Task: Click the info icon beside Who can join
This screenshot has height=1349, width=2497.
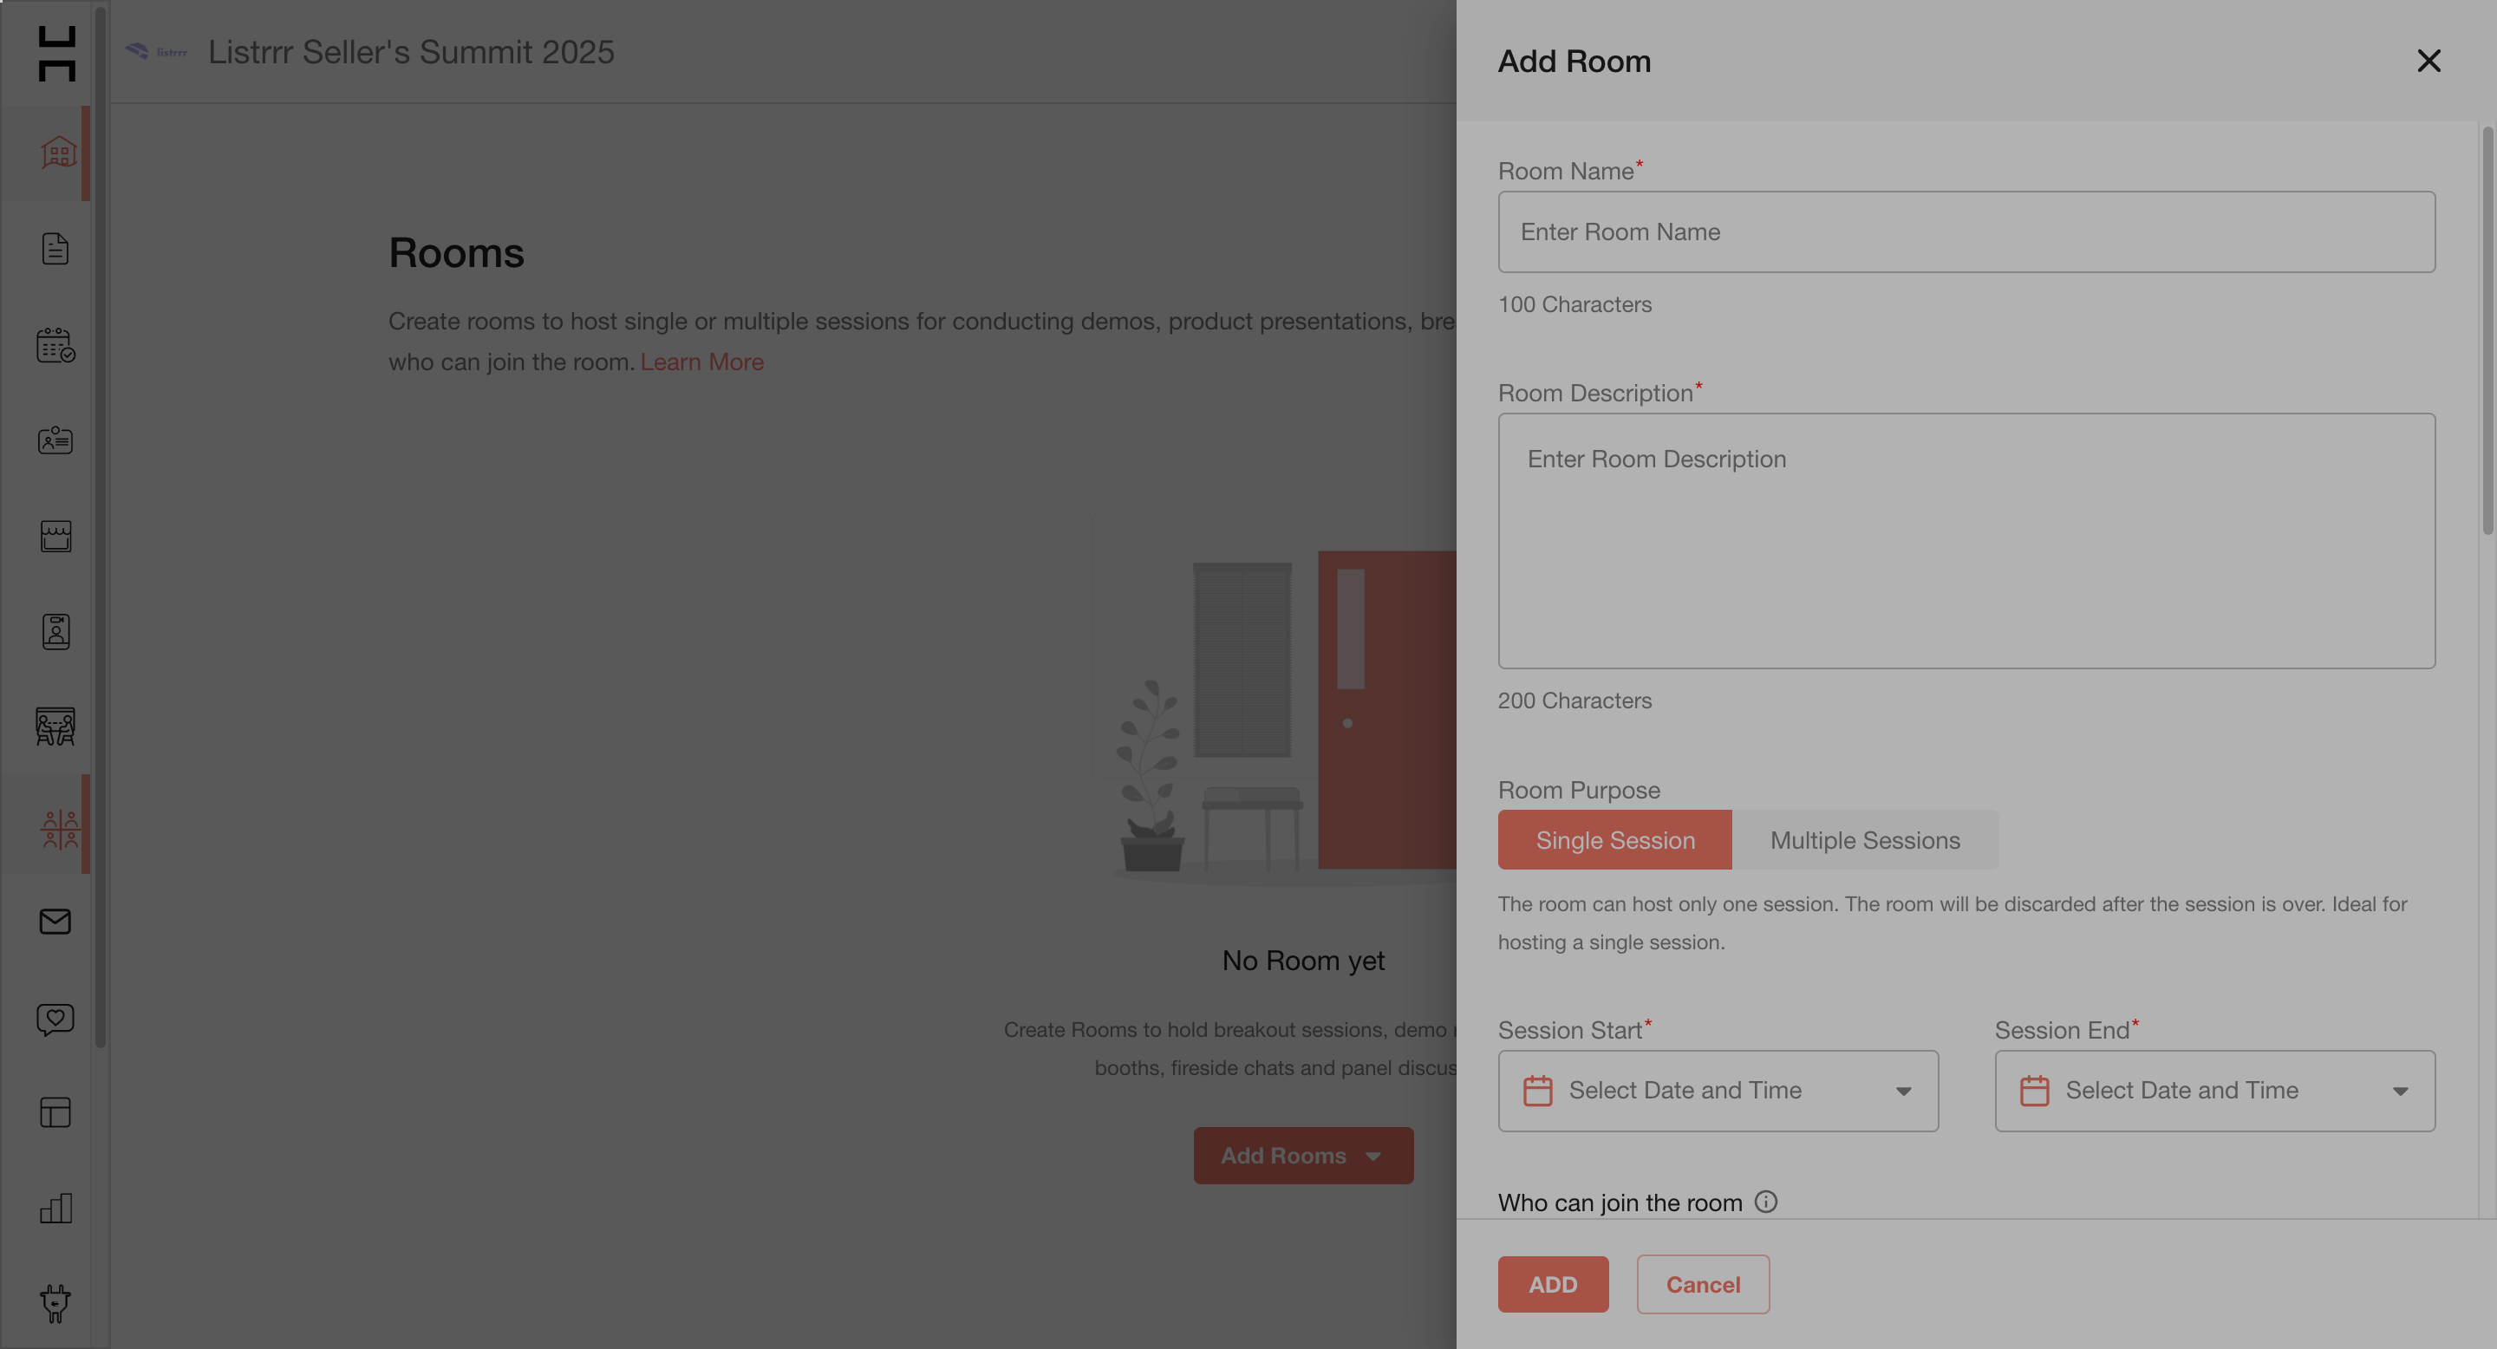Action: coord(1766,1202)
